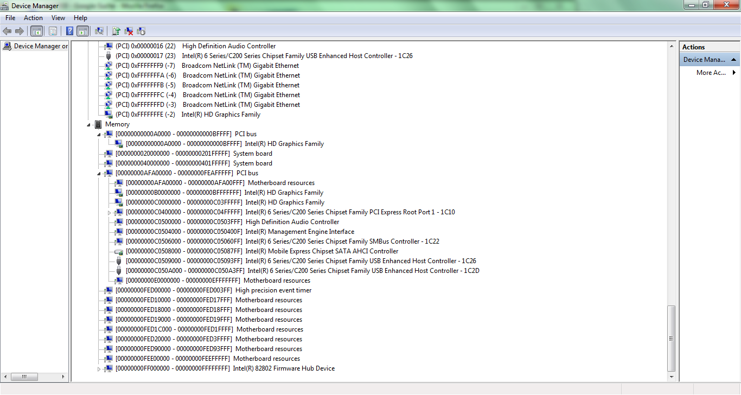
Task: Click the icon for Management Engine Interface
Action: coord(119,232)
